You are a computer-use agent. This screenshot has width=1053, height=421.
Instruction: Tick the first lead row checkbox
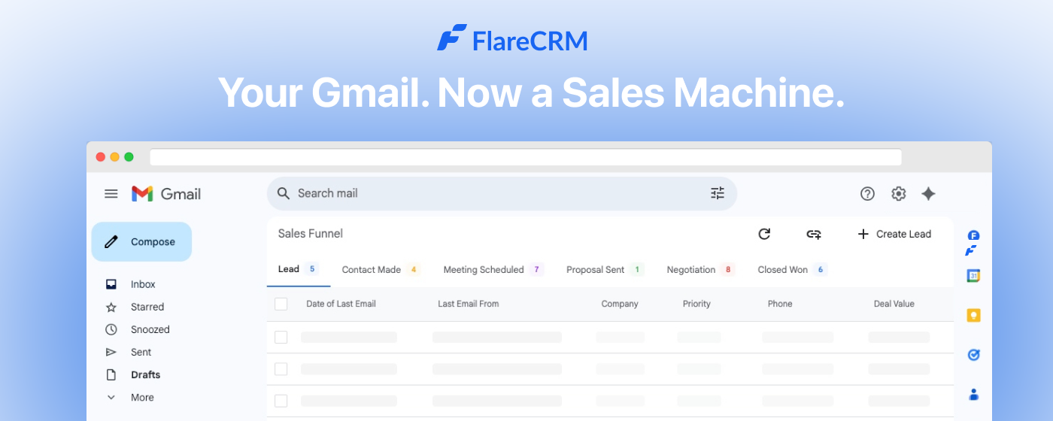[x=281, y=338]
